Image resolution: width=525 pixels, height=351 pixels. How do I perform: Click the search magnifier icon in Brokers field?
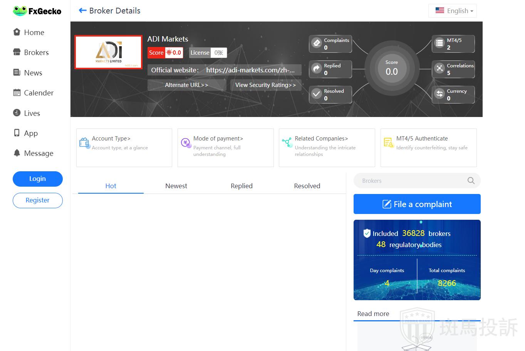pos(471,181)
